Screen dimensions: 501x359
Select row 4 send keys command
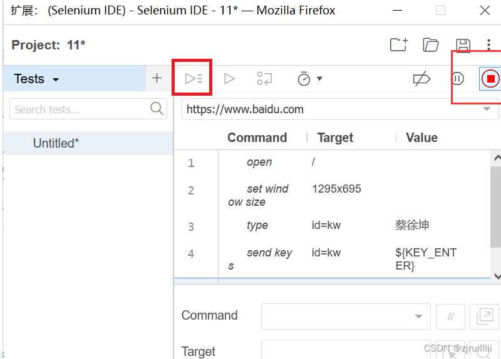[x=333, y=259]
